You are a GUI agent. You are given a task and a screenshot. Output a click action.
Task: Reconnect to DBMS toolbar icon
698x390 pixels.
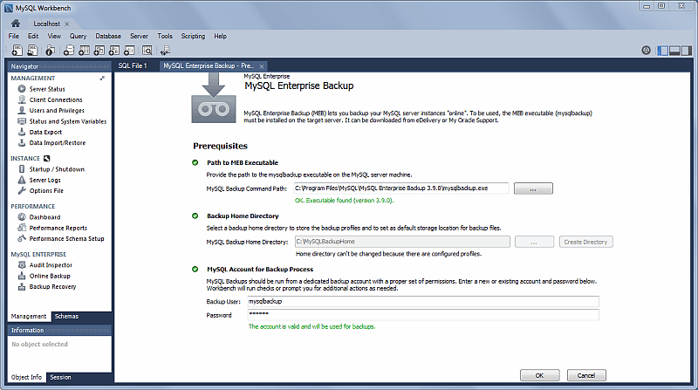(166, 51)
